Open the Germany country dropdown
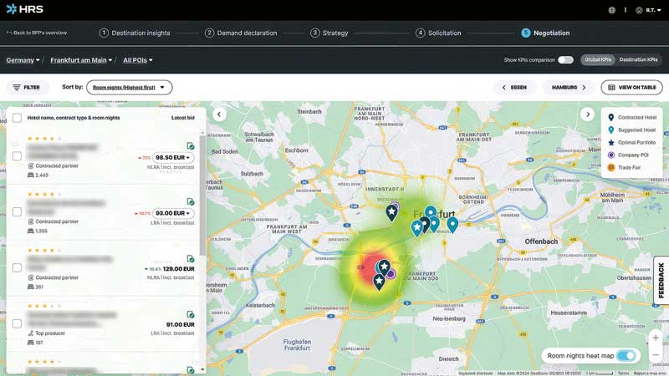The width and height of the screenshot is (669, 376). [x=23, y=60]
